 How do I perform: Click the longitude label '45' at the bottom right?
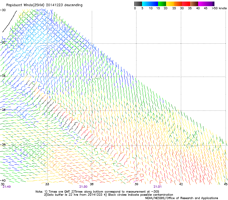pos(226,184)
